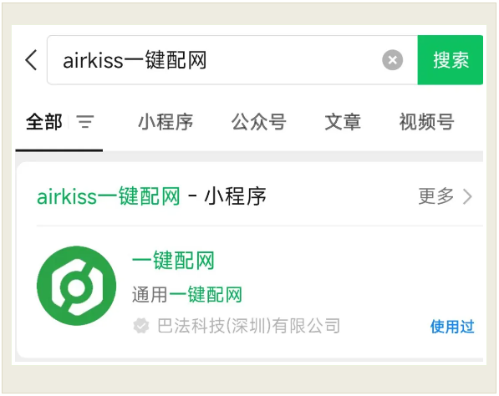The image size is (499, 396).
Task: Expand results with the 更多 chevron arrow
Action: (467, 196)
